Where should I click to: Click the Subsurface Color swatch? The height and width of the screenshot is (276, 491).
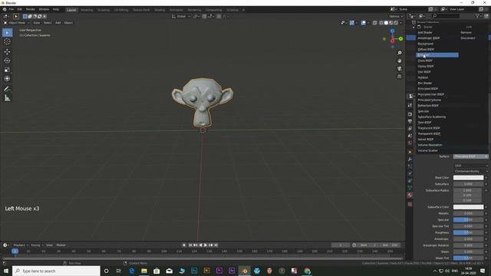[469, 207]
